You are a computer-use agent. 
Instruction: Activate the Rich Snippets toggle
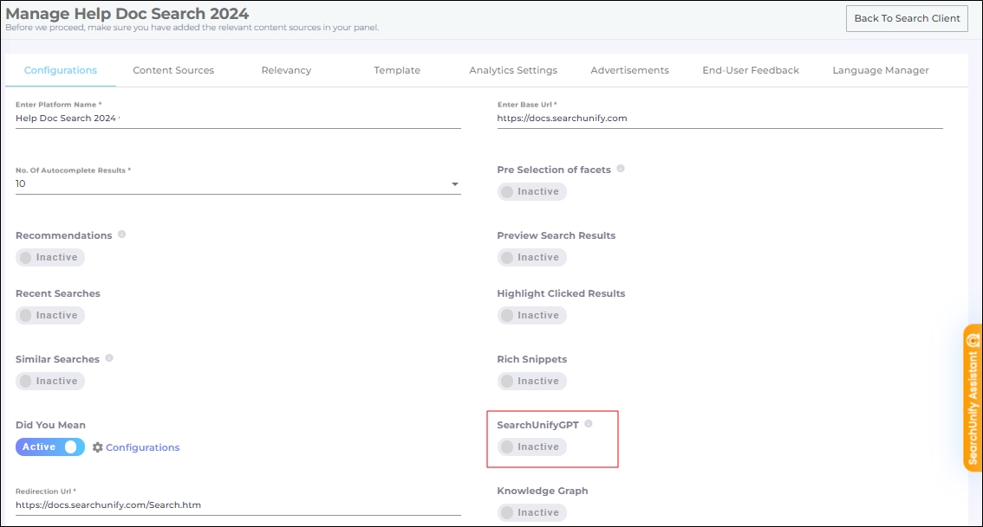coord(531,382)
